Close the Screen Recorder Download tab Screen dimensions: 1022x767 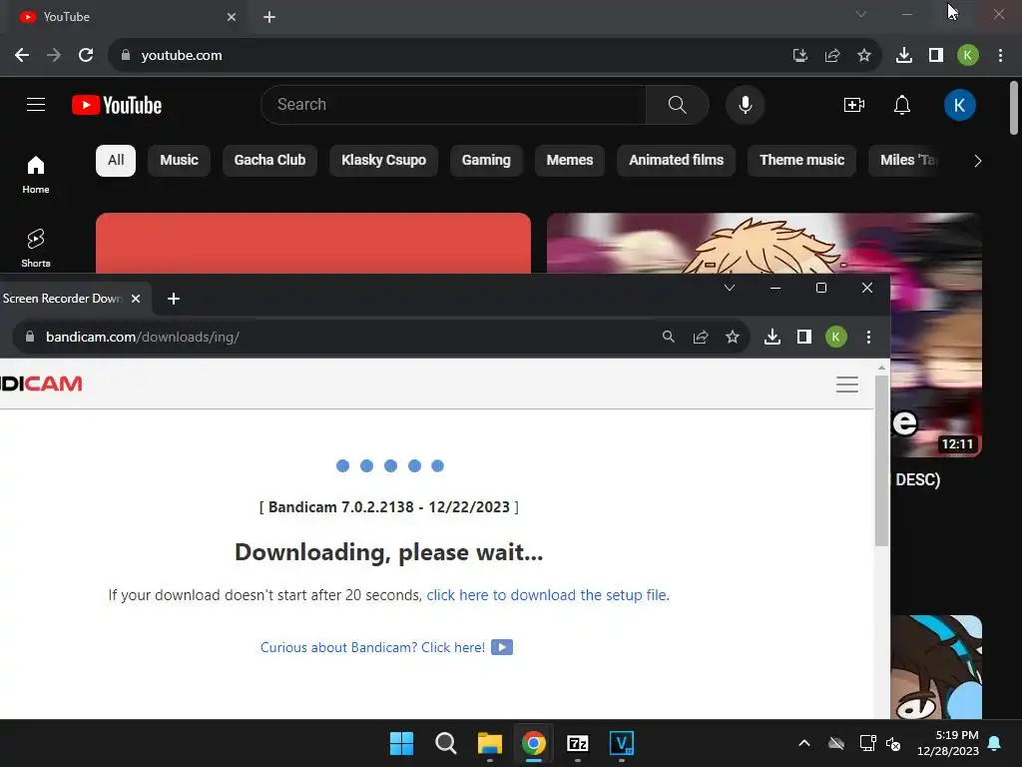[x=136, y=298]
